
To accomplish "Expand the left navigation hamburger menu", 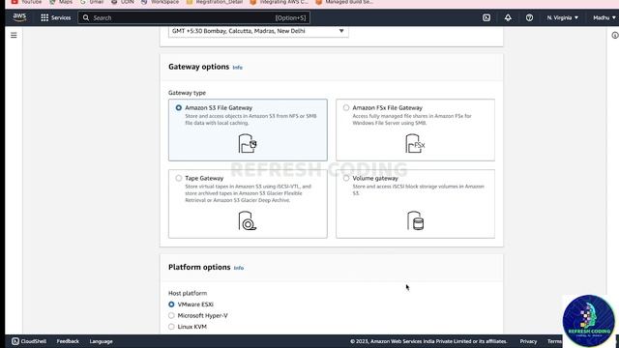I will [x=14, y=35].
